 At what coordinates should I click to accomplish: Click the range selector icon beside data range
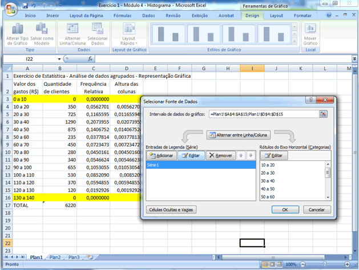click(x=323, y=114)
